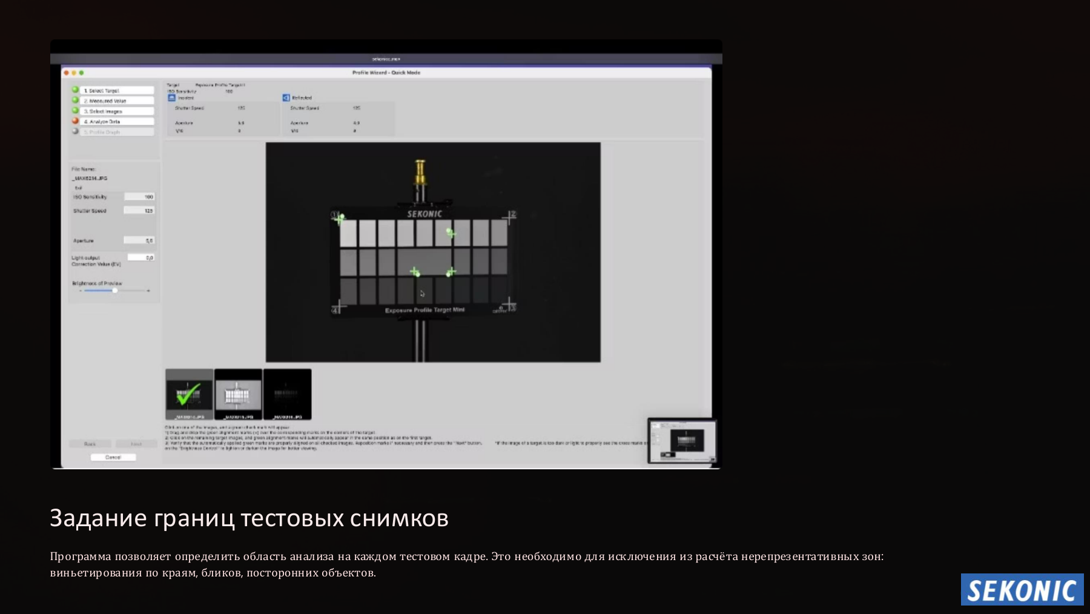
Task: Click the green alignment mark at corner 1
Action: pyautogui.click(x=341, y=217)
